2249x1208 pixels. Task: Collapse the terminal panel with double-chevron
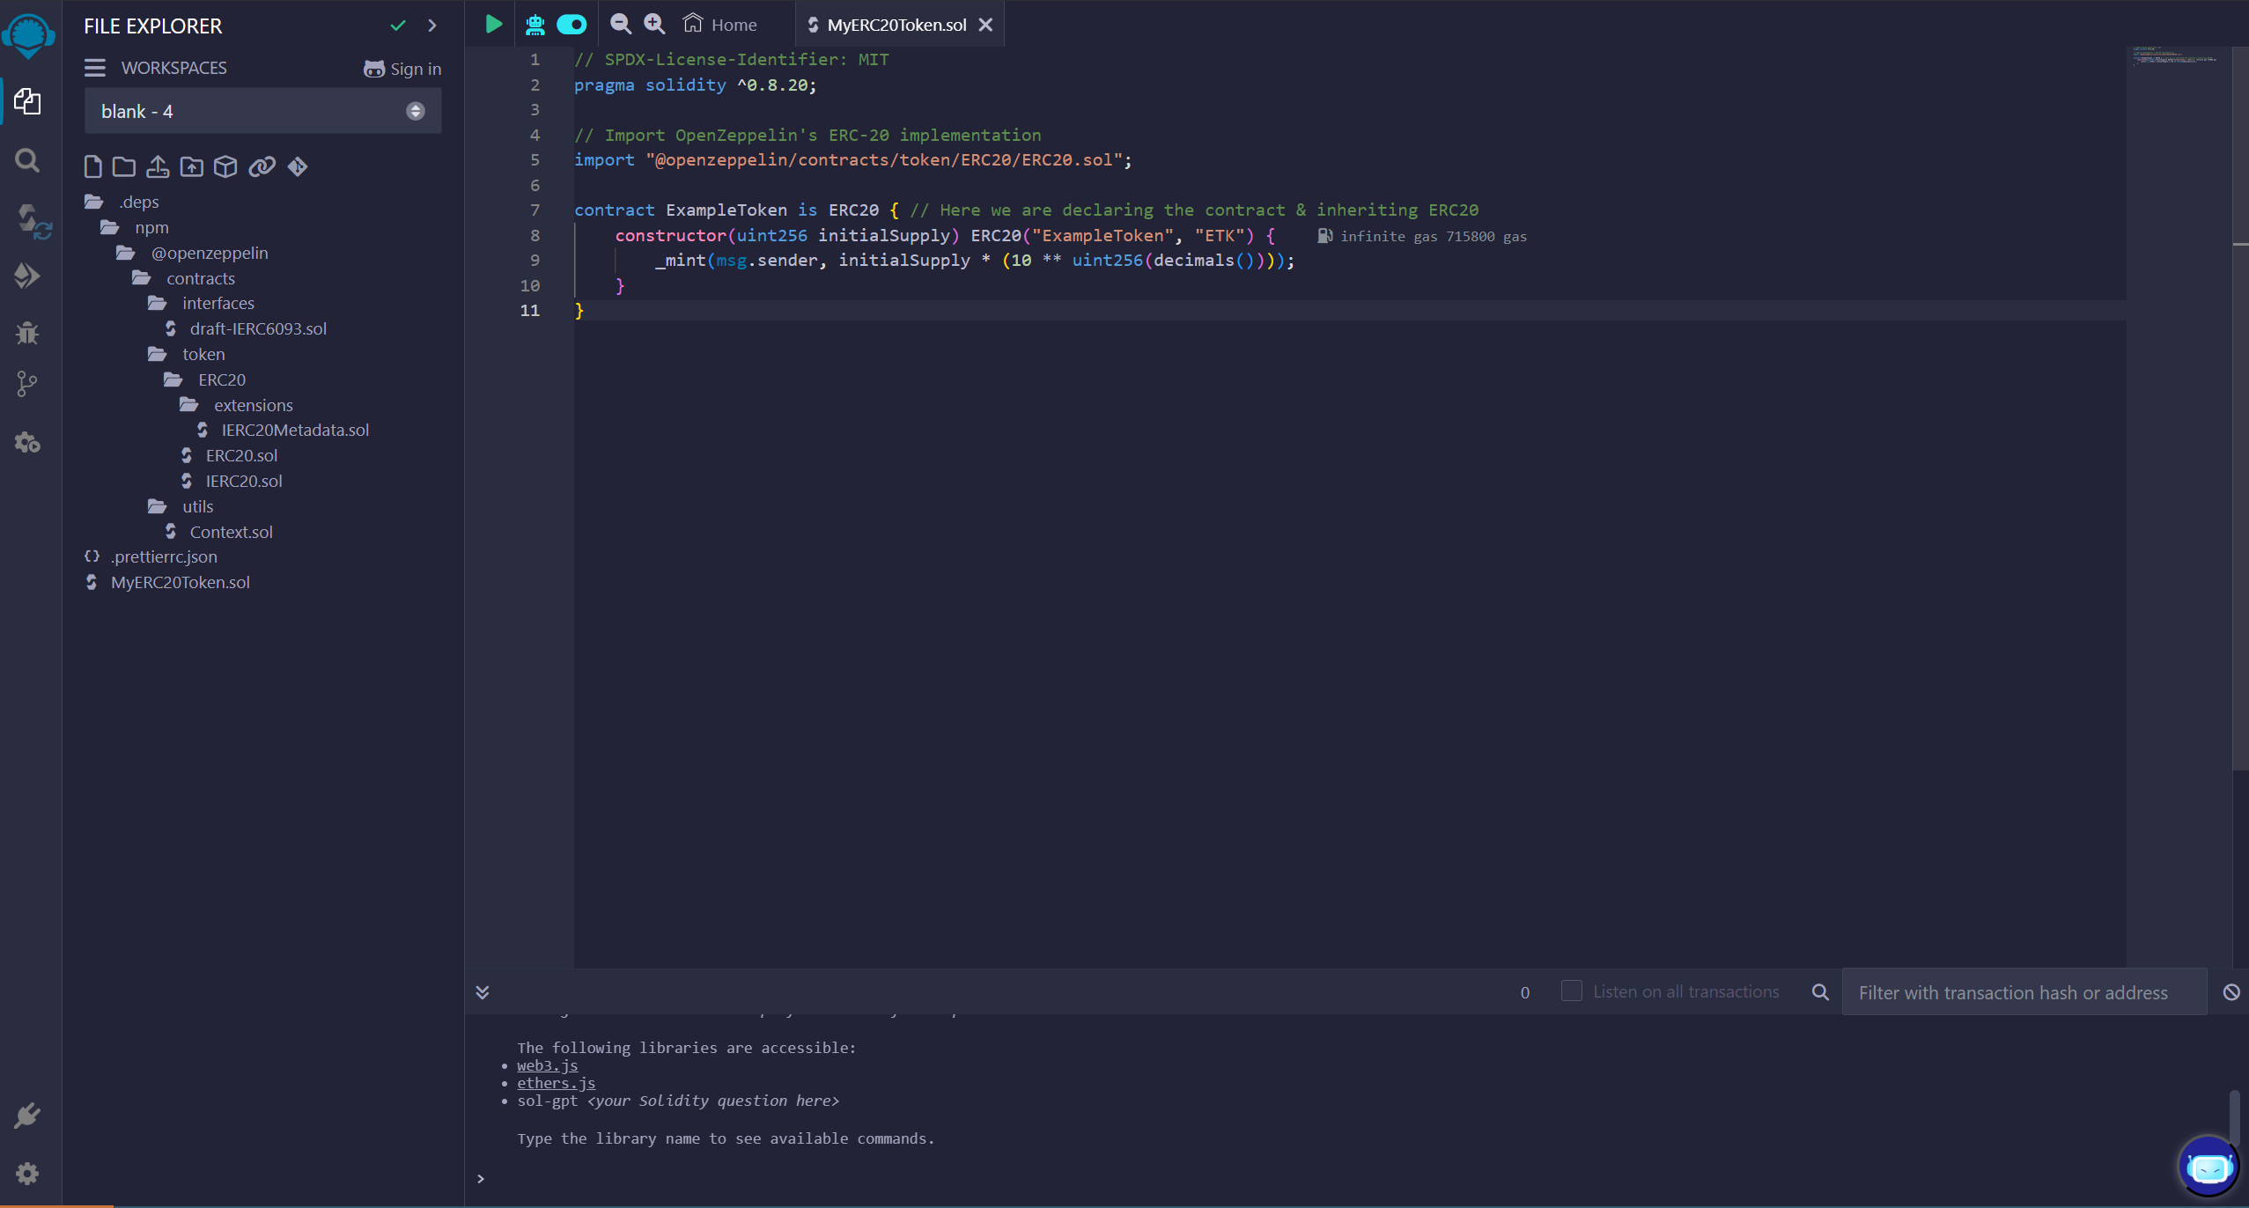point(483,992)
